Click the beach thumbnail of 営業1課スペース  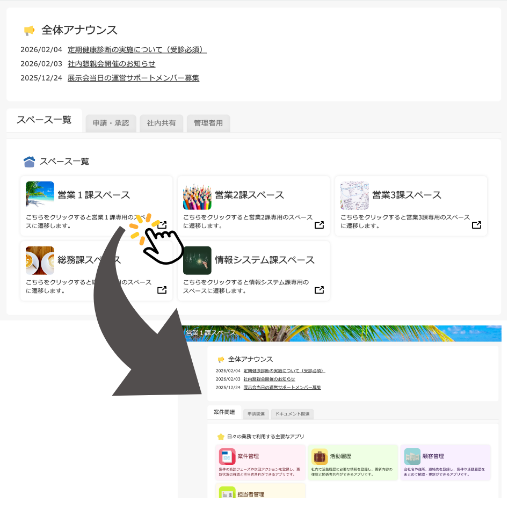[x=40, y=195]
